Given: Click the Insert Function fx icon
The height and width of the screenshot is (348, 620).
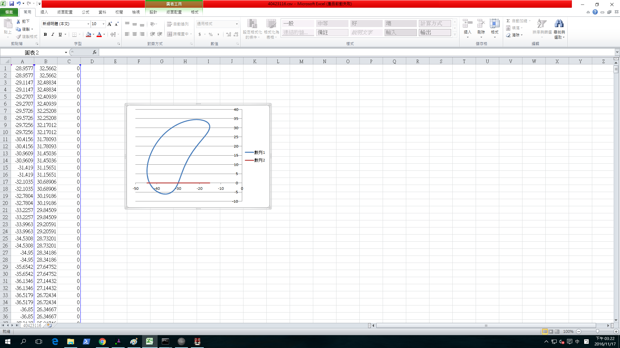Looking at the screenshot, I should [95, 52].
